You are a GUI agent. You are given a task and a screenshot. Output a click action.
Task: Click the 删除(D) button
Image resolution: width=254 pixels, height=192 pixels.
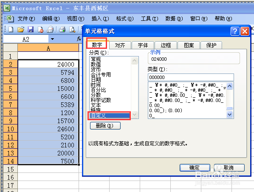click(x=105, y=126)
